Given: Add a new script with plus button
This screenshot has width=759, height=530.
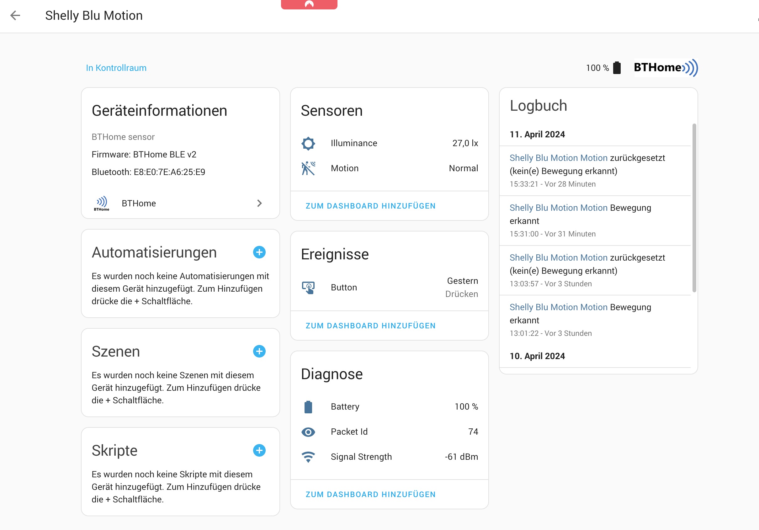Looking at the screenshot, I should pyautogui.click(x=259, y=450).
